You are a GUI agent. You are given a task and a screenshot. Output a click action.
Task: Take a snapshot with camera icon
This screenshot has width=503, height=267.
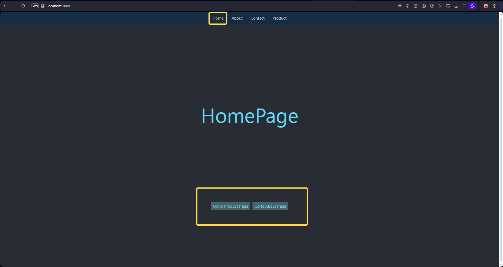[x=424, y=6]
